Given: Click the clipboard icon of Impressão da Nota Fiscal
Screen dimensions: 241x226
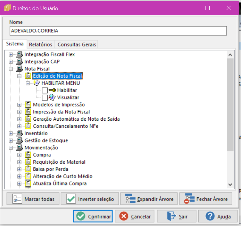Looking at the screenshot, I should 28,112.
